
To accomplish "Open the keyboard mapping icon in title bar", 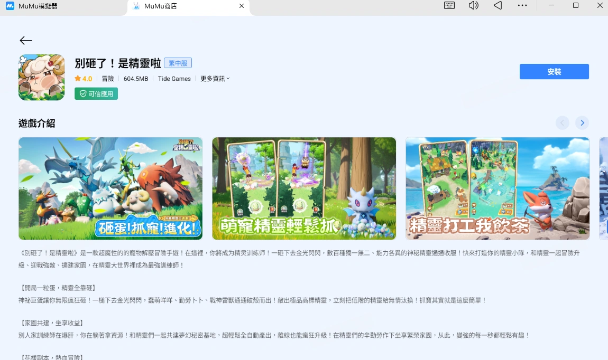I will [x=449, y=5].
